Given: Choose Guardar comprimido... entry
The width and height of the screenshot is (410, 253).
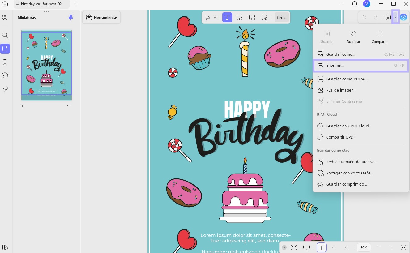Looking at the screenshot, I should [361, 184].
